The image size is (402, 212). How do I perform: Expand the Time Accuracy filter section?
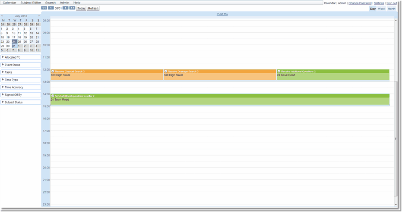tap(3, 87)
